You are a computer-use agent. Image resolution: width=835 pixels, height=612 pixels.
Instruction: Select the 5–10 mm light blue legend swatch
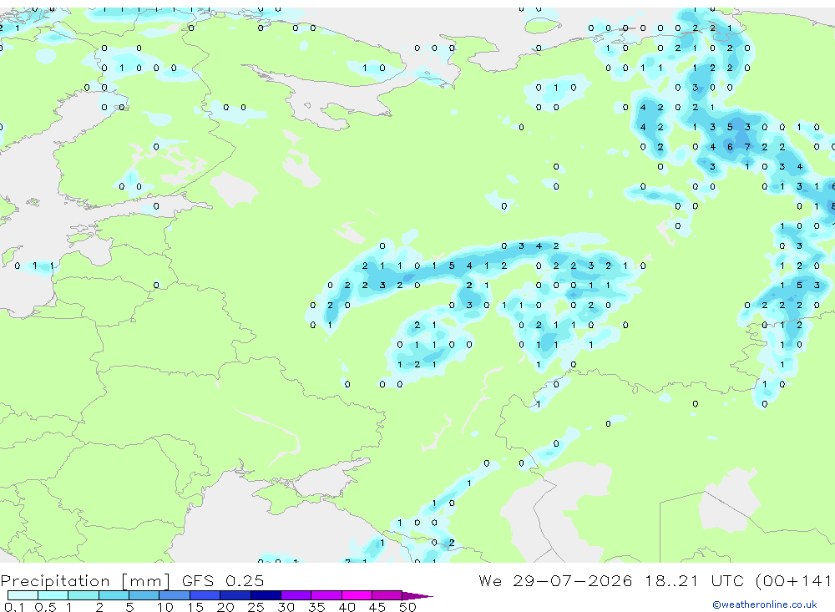click(144, 595)
